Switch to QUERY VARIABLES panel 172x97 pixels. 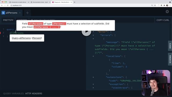point(13,93)
